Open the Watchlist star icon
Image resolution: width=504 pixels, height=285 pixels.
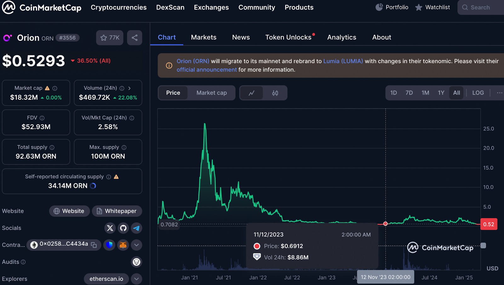pos(419,7)
